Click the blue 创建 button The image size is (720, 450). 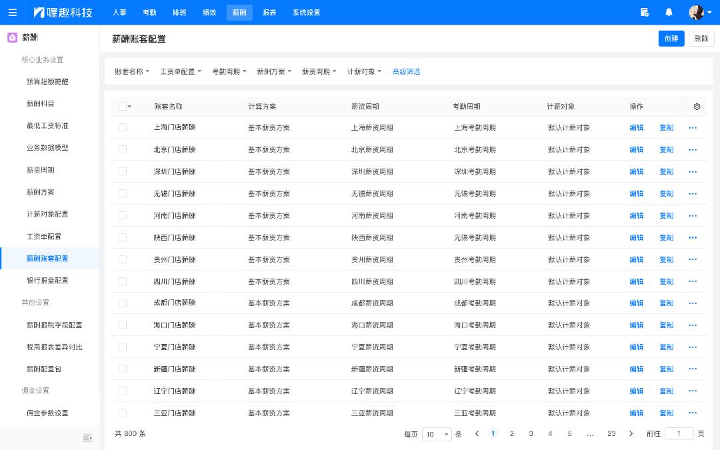point(671,39)
